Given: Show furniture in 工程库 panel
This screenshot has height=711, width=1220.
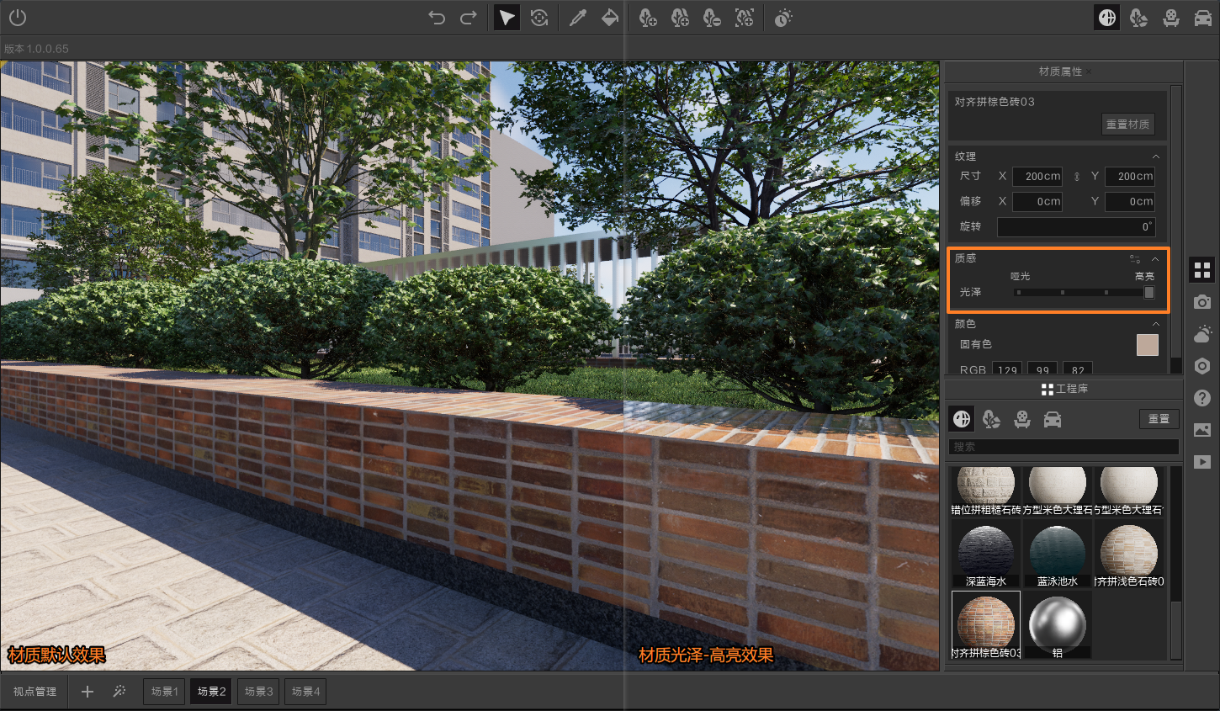Looking at the screenshot, I should 1022,419.
